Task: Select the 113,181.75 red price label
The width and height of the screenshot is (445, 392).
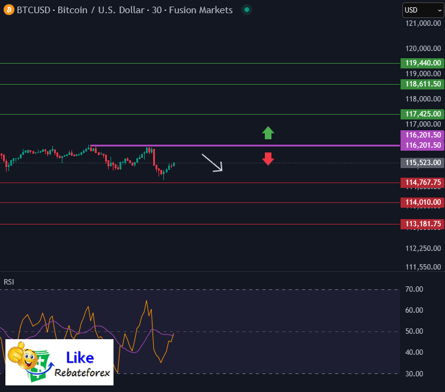Action: pos(422,224)
